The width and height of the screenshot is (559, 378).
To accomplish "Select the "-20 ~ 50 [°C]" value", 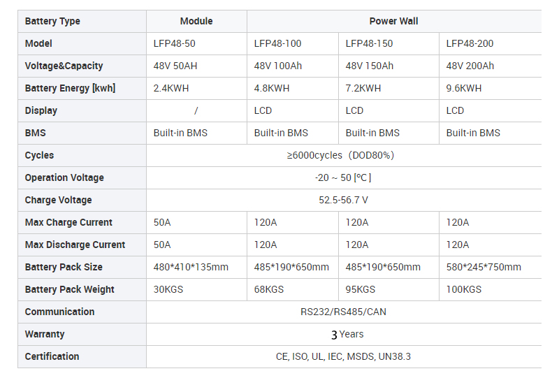I will pos(343,177).
